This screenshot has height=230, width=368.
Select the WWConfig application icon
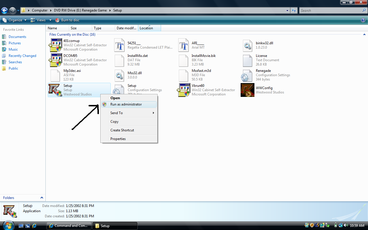pos(248,90)
